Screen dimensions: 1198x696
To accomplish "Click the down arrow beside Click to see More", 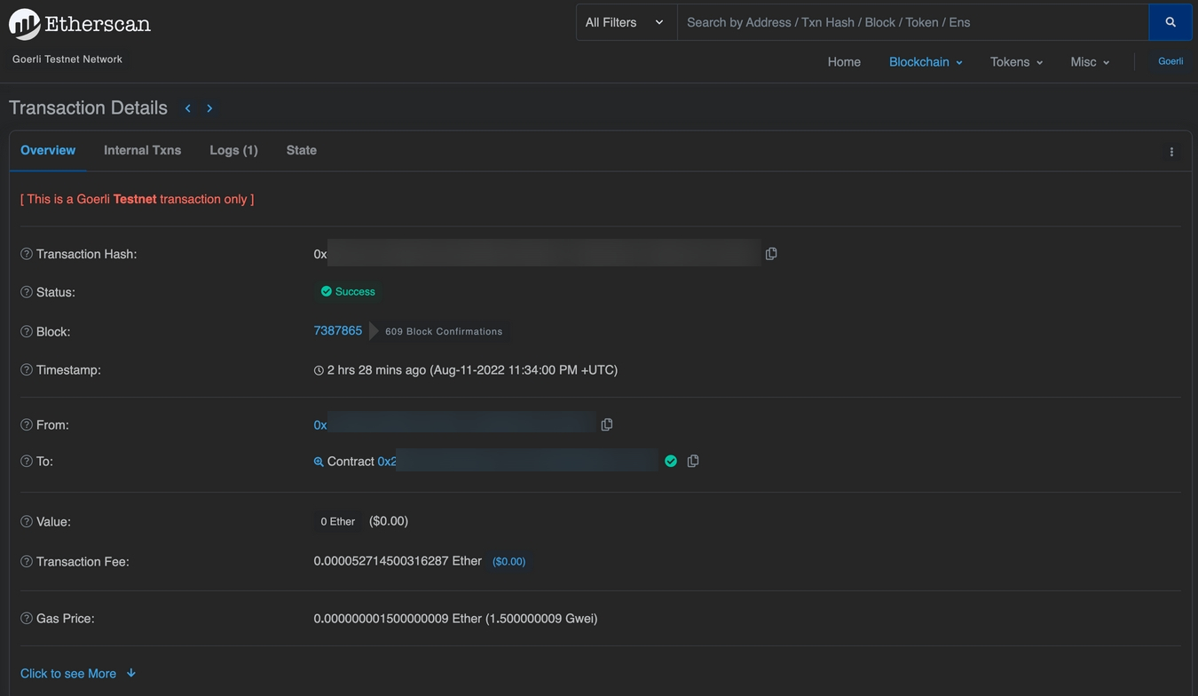I will (x=131, y=673).
